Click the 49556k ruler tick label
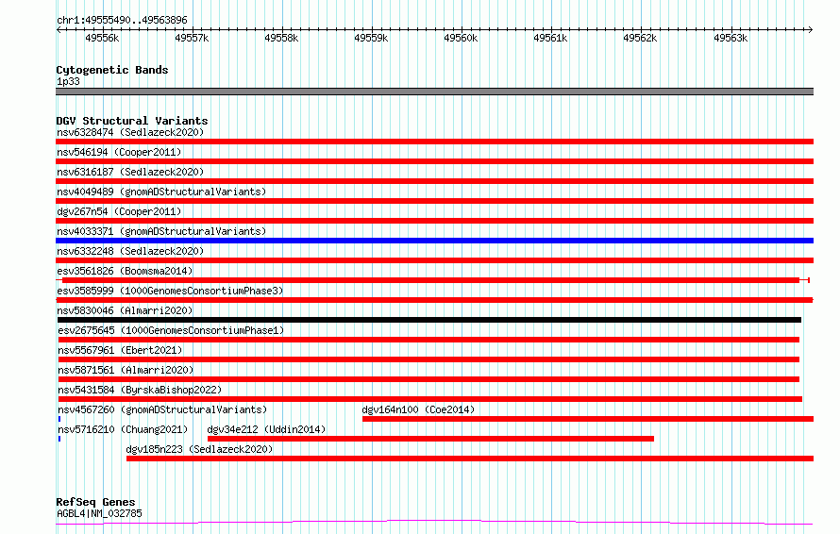 pyautogui.click(x=102, y=38)
